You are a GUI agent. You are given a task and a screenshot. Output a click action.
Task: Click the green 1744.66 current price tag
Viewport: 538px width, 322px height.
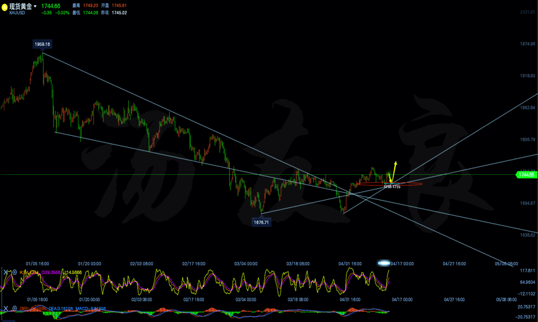526,175
